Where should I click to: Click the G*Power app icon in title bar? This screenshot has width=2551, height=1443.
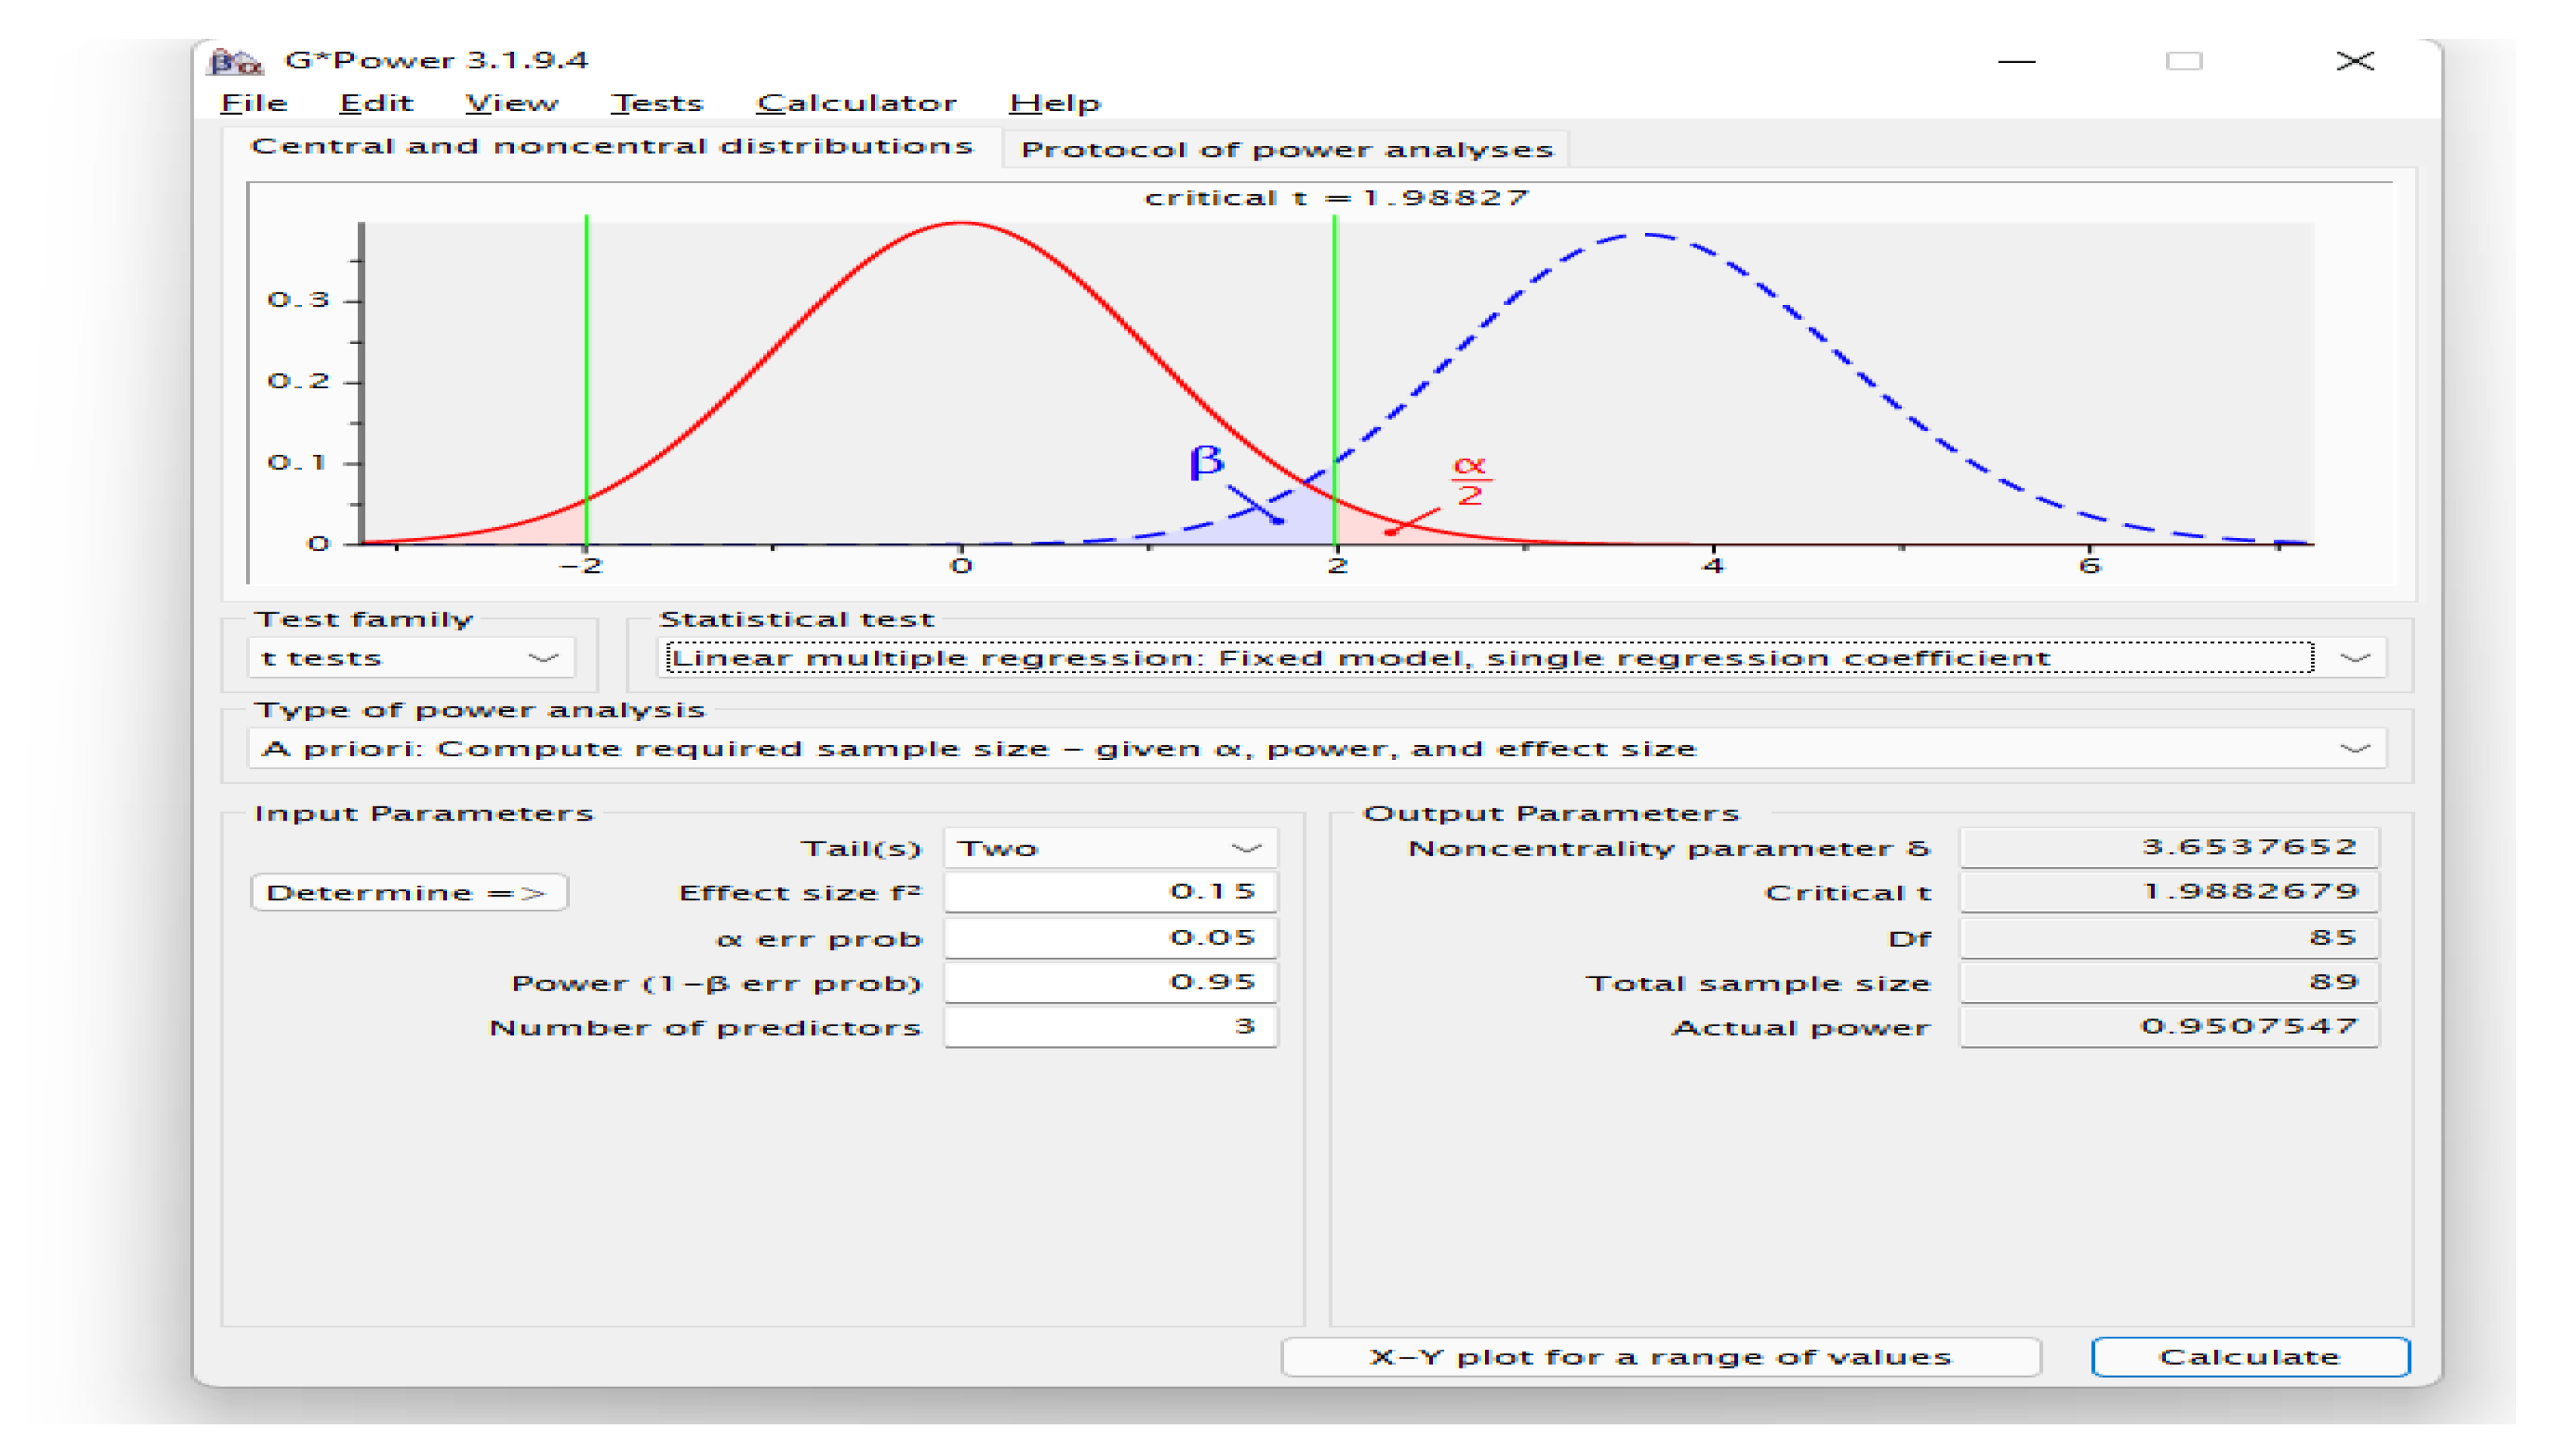click(x=235, y=61)
